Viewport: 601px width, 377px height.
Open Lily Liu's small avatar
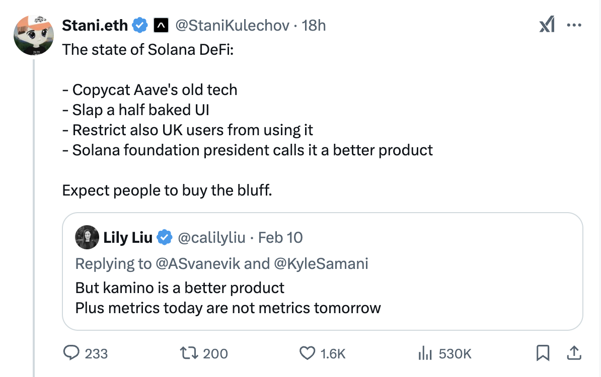click(87, 237)
